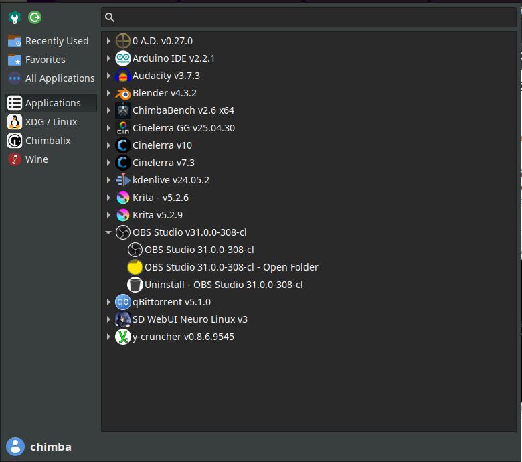Expand the SD WebUI Neuro Linux v3 entry
This screenshot has width=522, height=462.
108,319
